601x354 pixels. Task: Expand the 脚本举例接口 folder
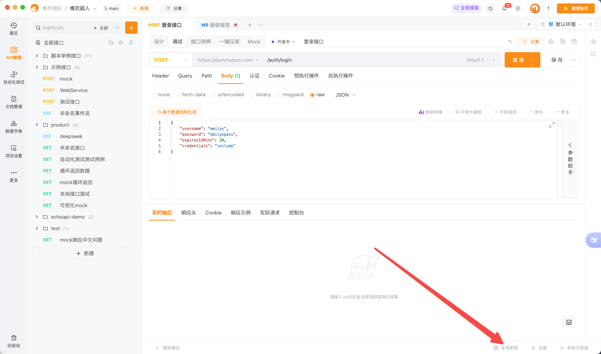coord(37,56)
